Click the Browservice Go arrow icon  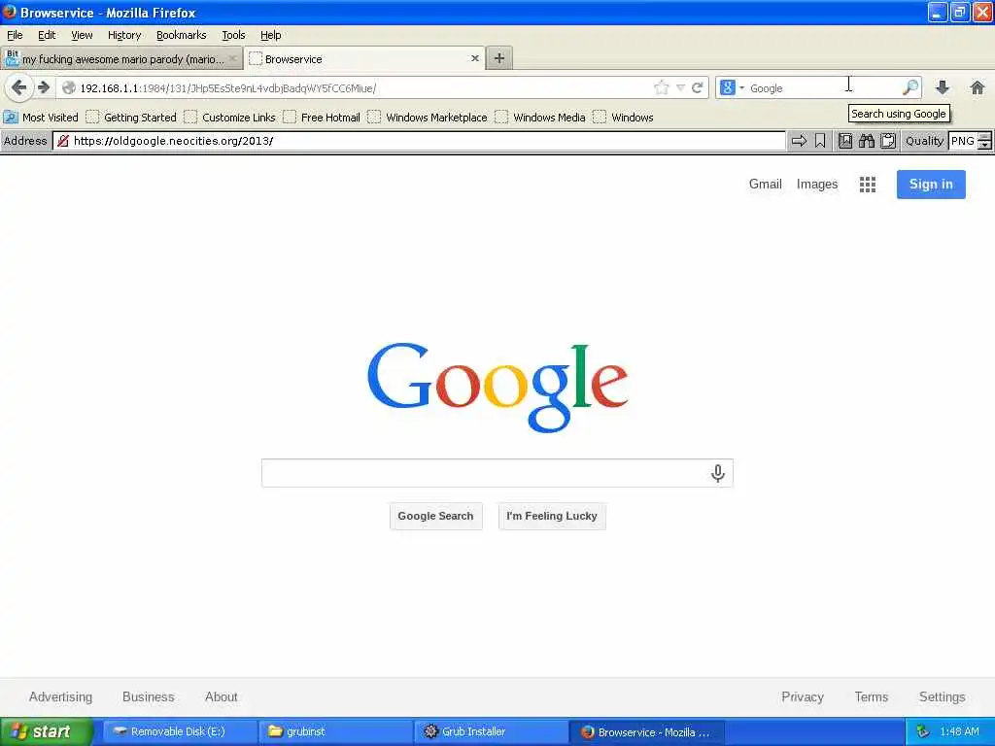(799, 141)
